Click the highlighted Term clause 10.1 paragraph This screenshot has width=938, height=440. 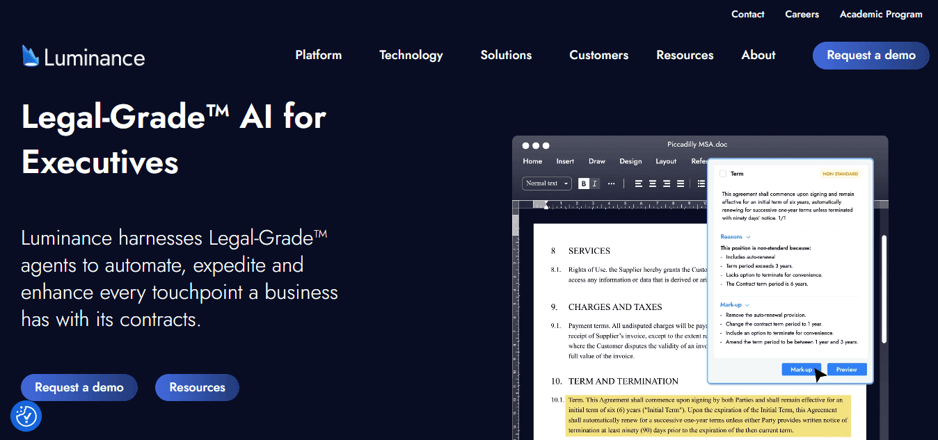[x=708, y=416]
